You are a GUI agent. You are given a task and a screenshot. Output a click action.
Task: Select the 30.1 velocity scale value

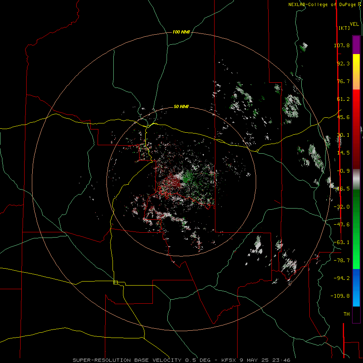pos(343,135)
